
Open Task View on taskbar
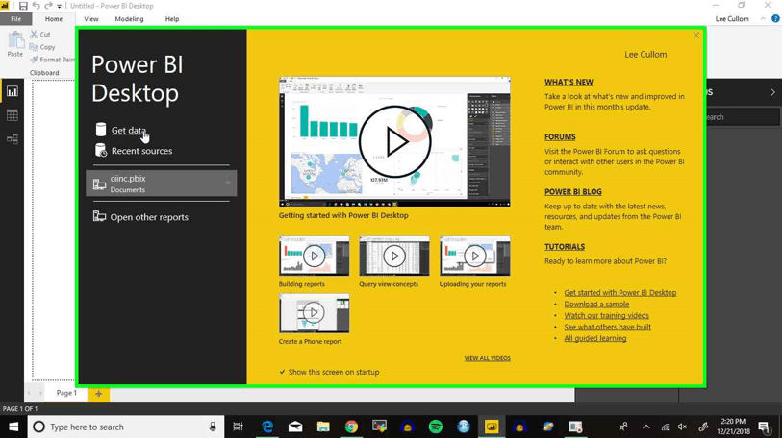(x=238, y=427)
